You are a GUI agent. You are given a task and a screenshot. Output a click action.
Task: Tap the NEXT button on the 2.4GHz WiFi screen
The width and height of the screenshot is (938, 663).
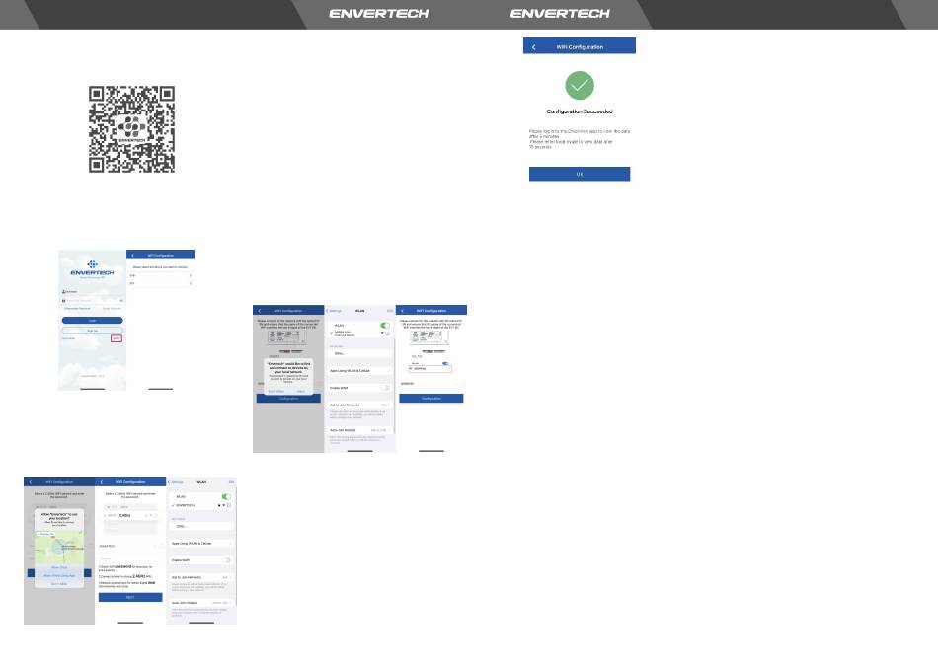130,597
